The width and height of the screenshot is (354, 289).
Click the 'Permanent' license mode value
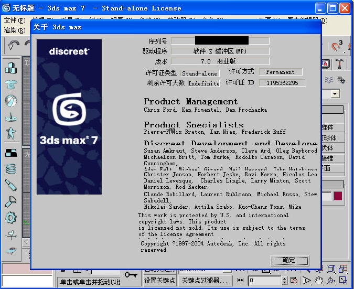281,72
